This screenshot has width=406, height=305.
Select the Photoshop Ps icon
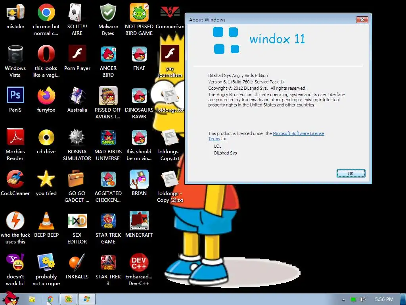[x=15, y=95]
